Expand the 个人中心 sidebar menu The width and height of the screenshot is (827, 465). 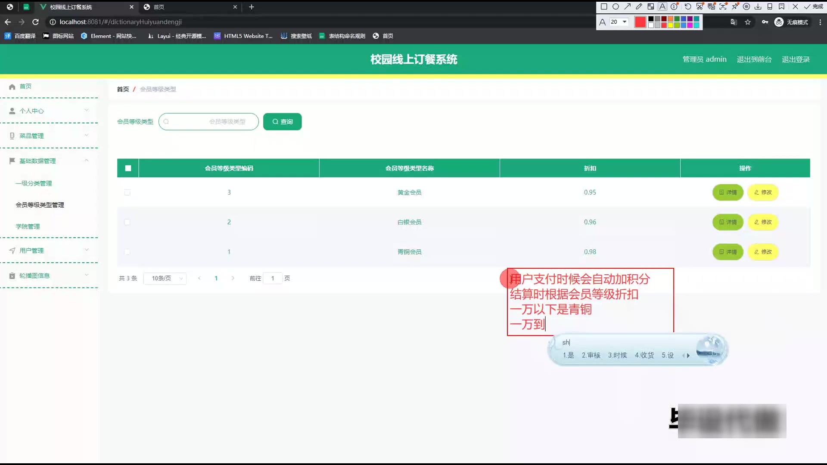pyautogui.click(x=49, y=111)
